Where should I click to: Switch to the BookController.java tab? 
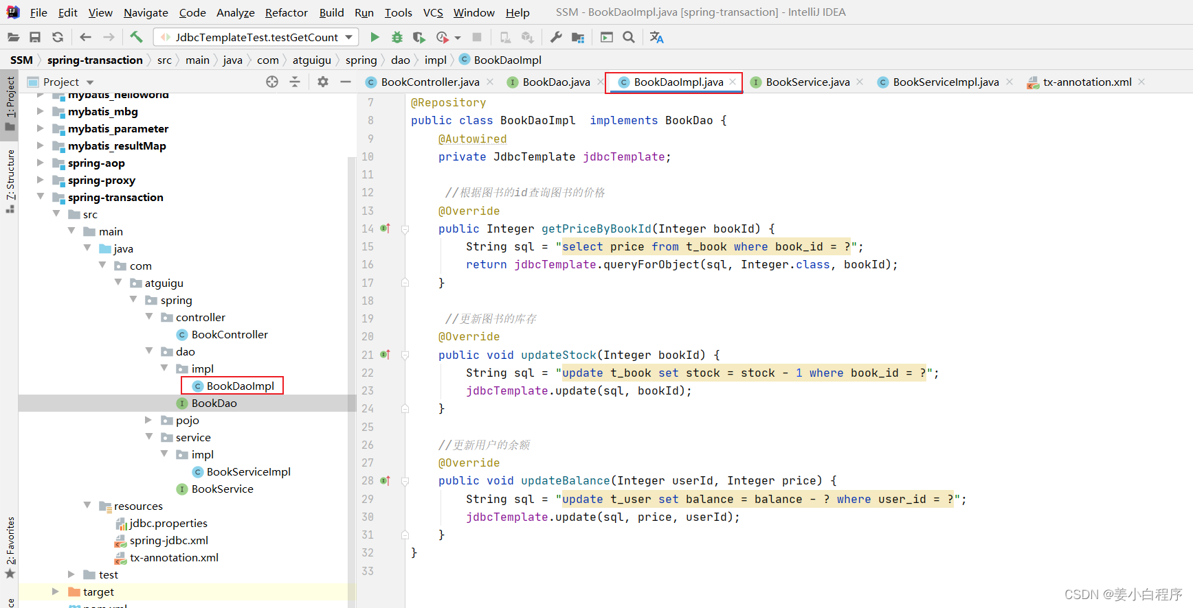430,82
